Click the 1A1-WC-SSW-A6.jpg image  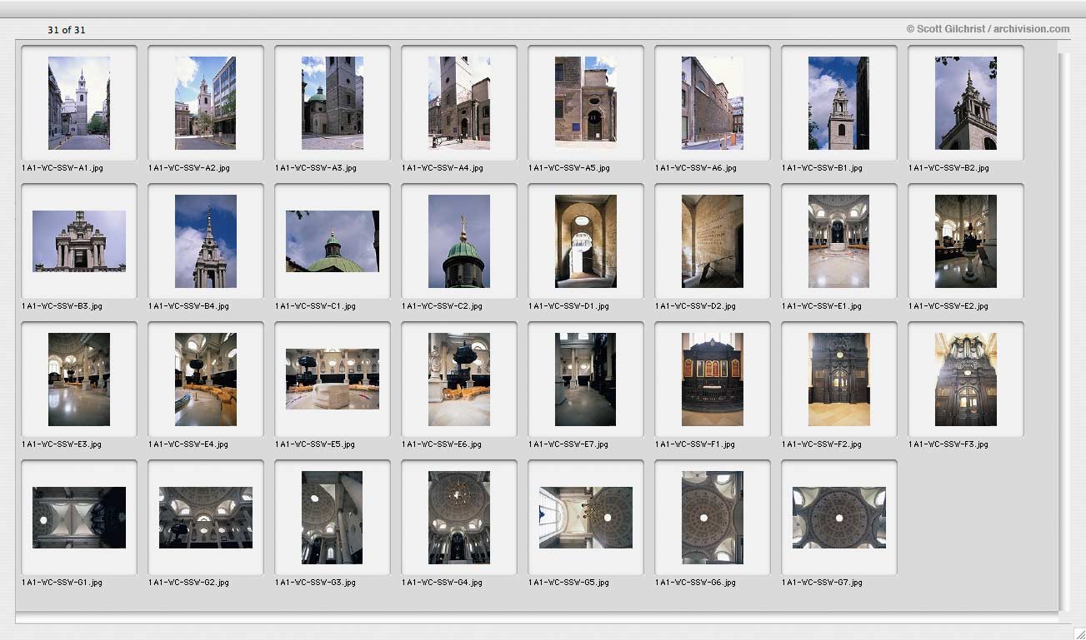pyautogui.click(x=713, y=103)
